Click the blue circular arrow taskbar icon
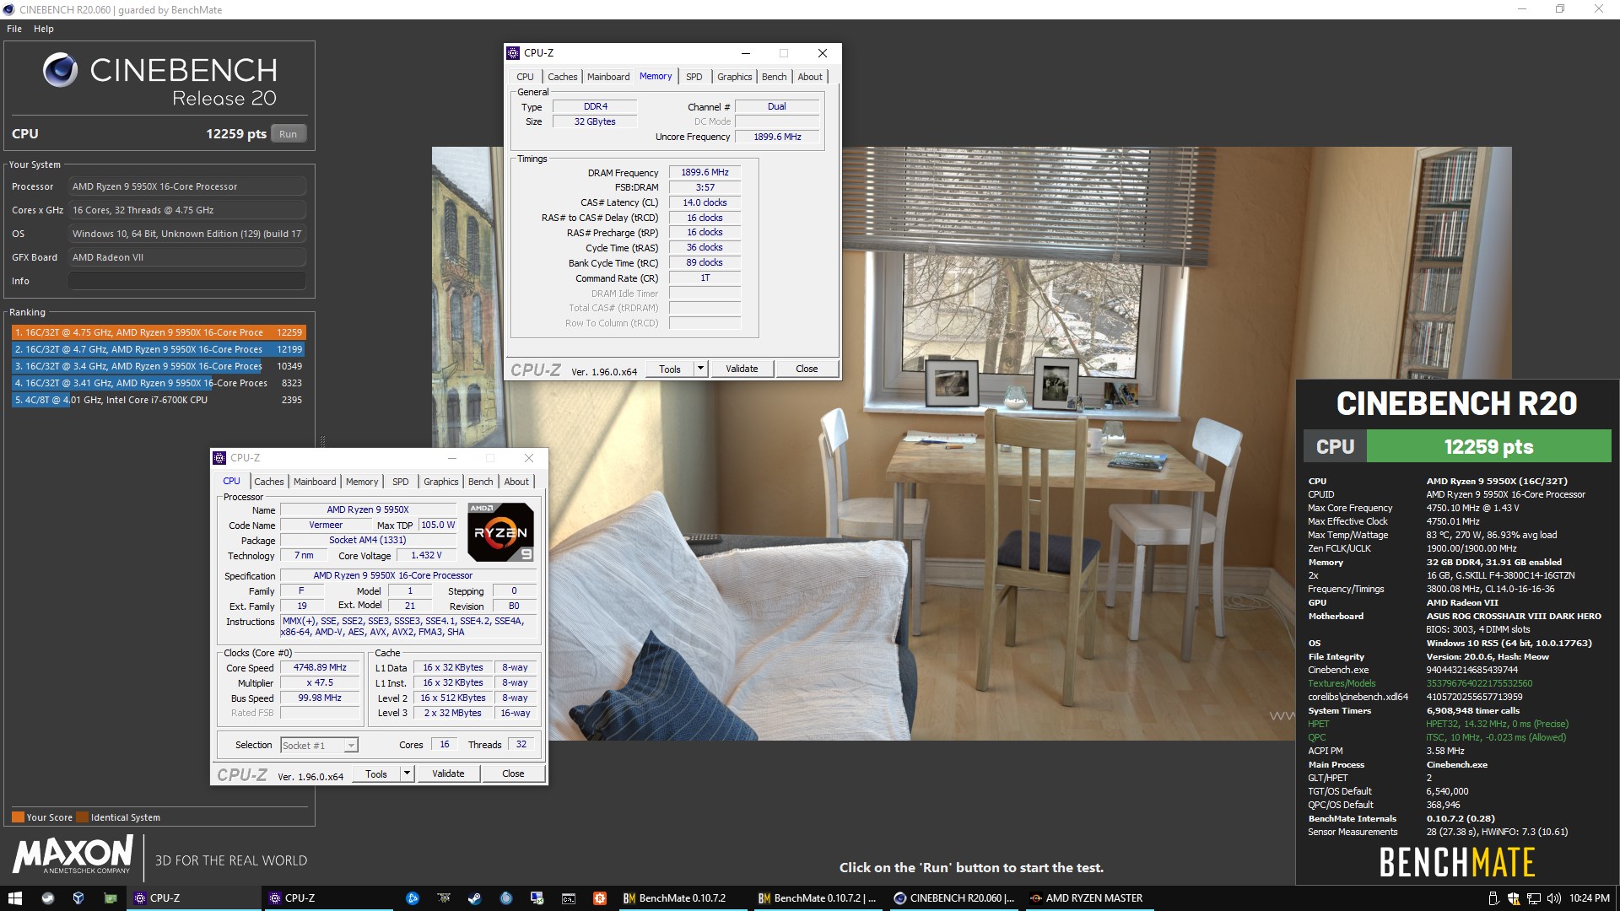 click(x=412, y=898)
